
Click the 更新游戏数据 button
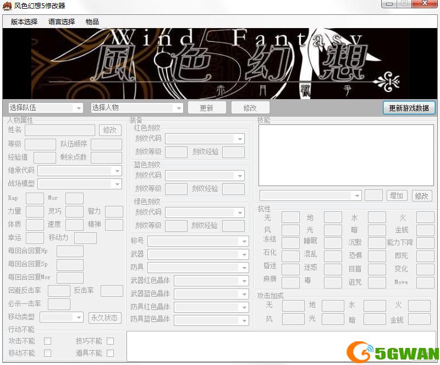click(x=409, y=108)
